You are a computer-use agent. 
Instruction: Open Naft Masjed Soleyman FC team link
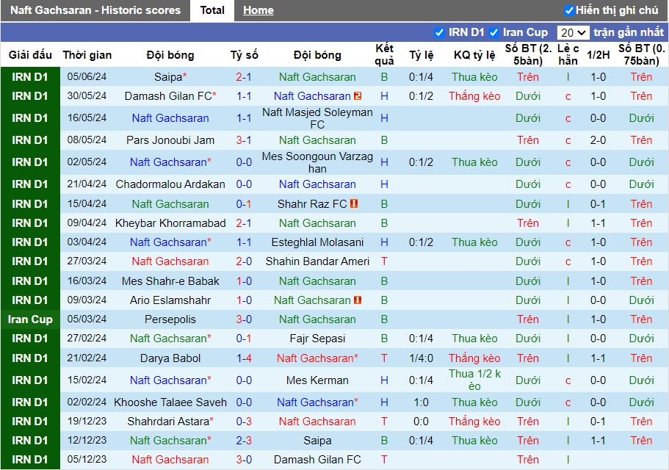pyautogui.click(x=317, y=118)
